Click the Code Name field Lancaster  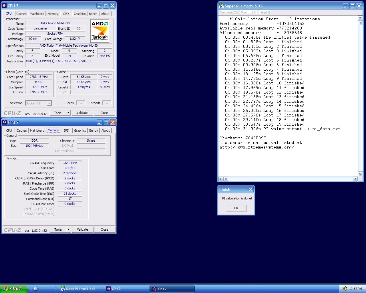tap(40, 28)
